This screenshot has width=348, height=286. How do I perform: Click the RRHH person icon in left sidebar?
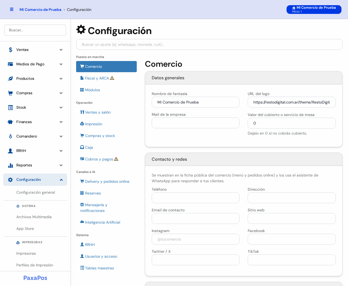(x=10, y=151)
